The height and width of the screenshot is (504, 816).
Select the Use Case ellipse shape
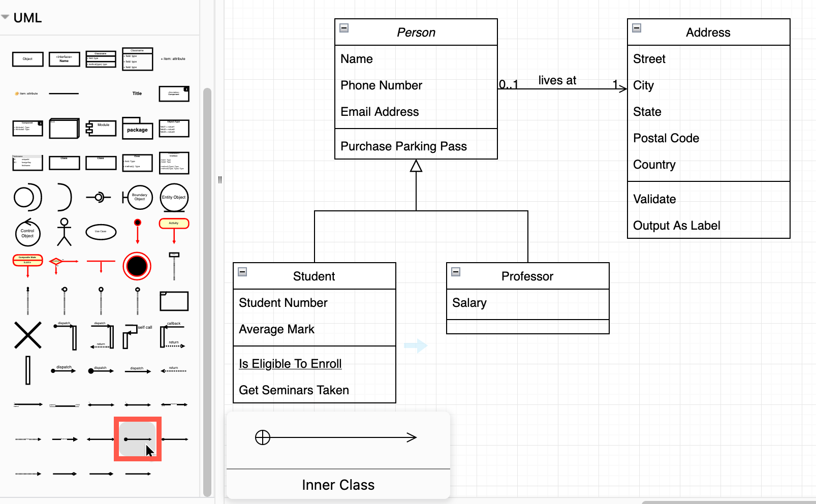click(x=101, y=232)
